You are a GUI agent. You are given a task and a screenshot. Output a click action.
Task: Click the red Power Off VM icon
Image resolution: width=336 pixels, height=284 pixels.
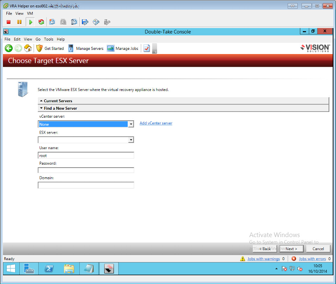[x=8, y=22]
